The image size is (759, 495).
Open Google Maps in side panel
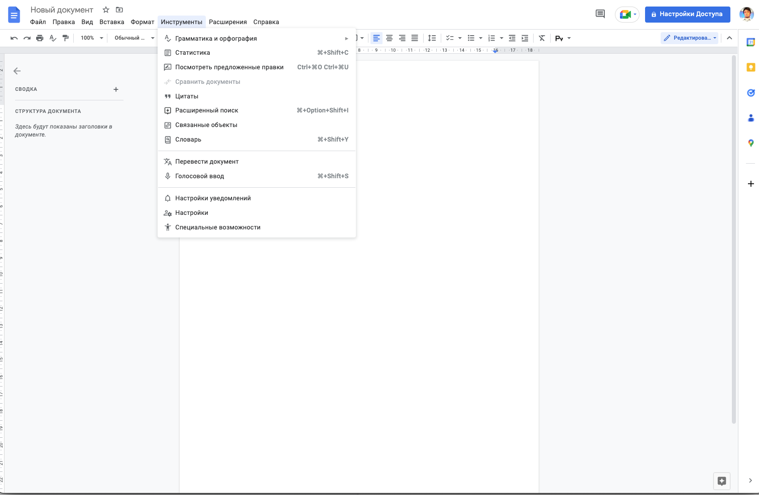(751, 143)
